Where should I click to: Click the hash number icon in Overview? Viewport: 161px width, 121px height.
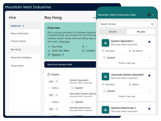[x=83, y=47]
